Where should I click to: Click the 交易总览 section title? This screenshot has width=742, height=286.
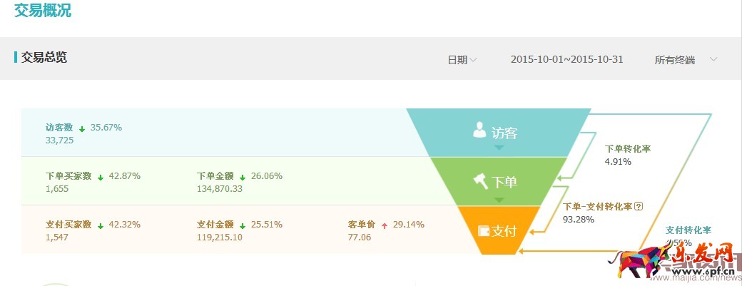pos(44,58)
